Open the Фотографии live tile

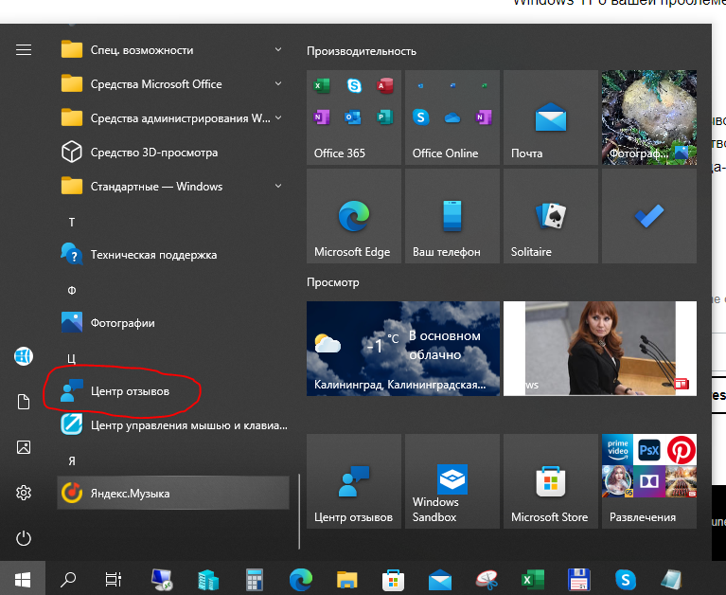(x=649, y=117)
